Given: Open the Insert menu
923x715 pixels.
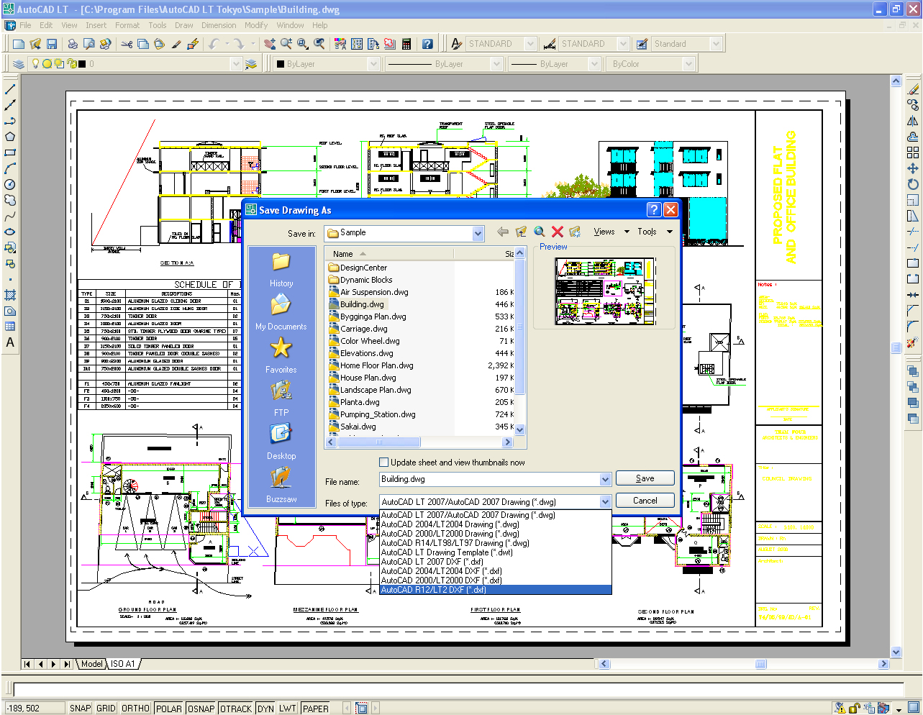Looking at the screenshot, I should [96, 25].
